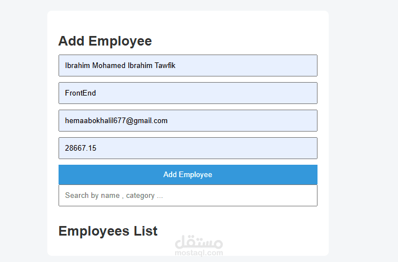Click the name field containing Ibrahim Mohamed
398x262 pixels.
(x=187, y=65)
